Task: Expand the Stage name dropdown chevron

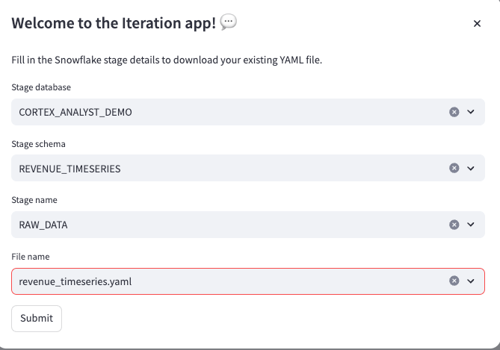Action: (471, 225)
